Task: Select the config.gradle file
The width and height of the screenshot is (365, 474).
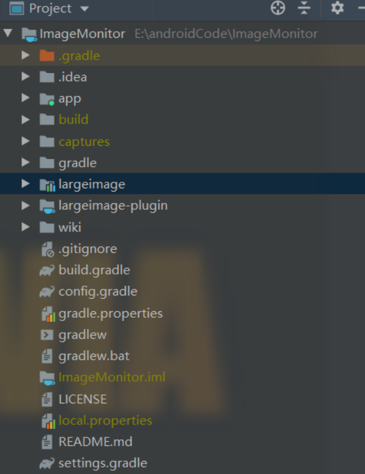Action: (x=98, y=292)
